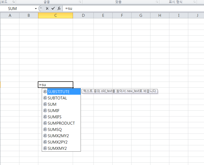This screenshot has height=165, width=204.
Task: Open clipboard group dialog launcher
Action: click(x=14, y=2)
